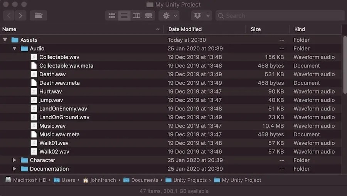Select the Death.wav.meta file name
347x196 pixels.
pos(59,83)
